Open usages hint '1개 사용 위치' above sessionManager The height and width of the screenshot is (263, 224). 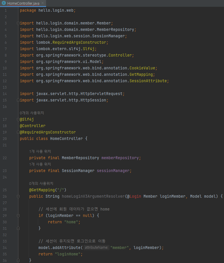(x=40, y=164)
